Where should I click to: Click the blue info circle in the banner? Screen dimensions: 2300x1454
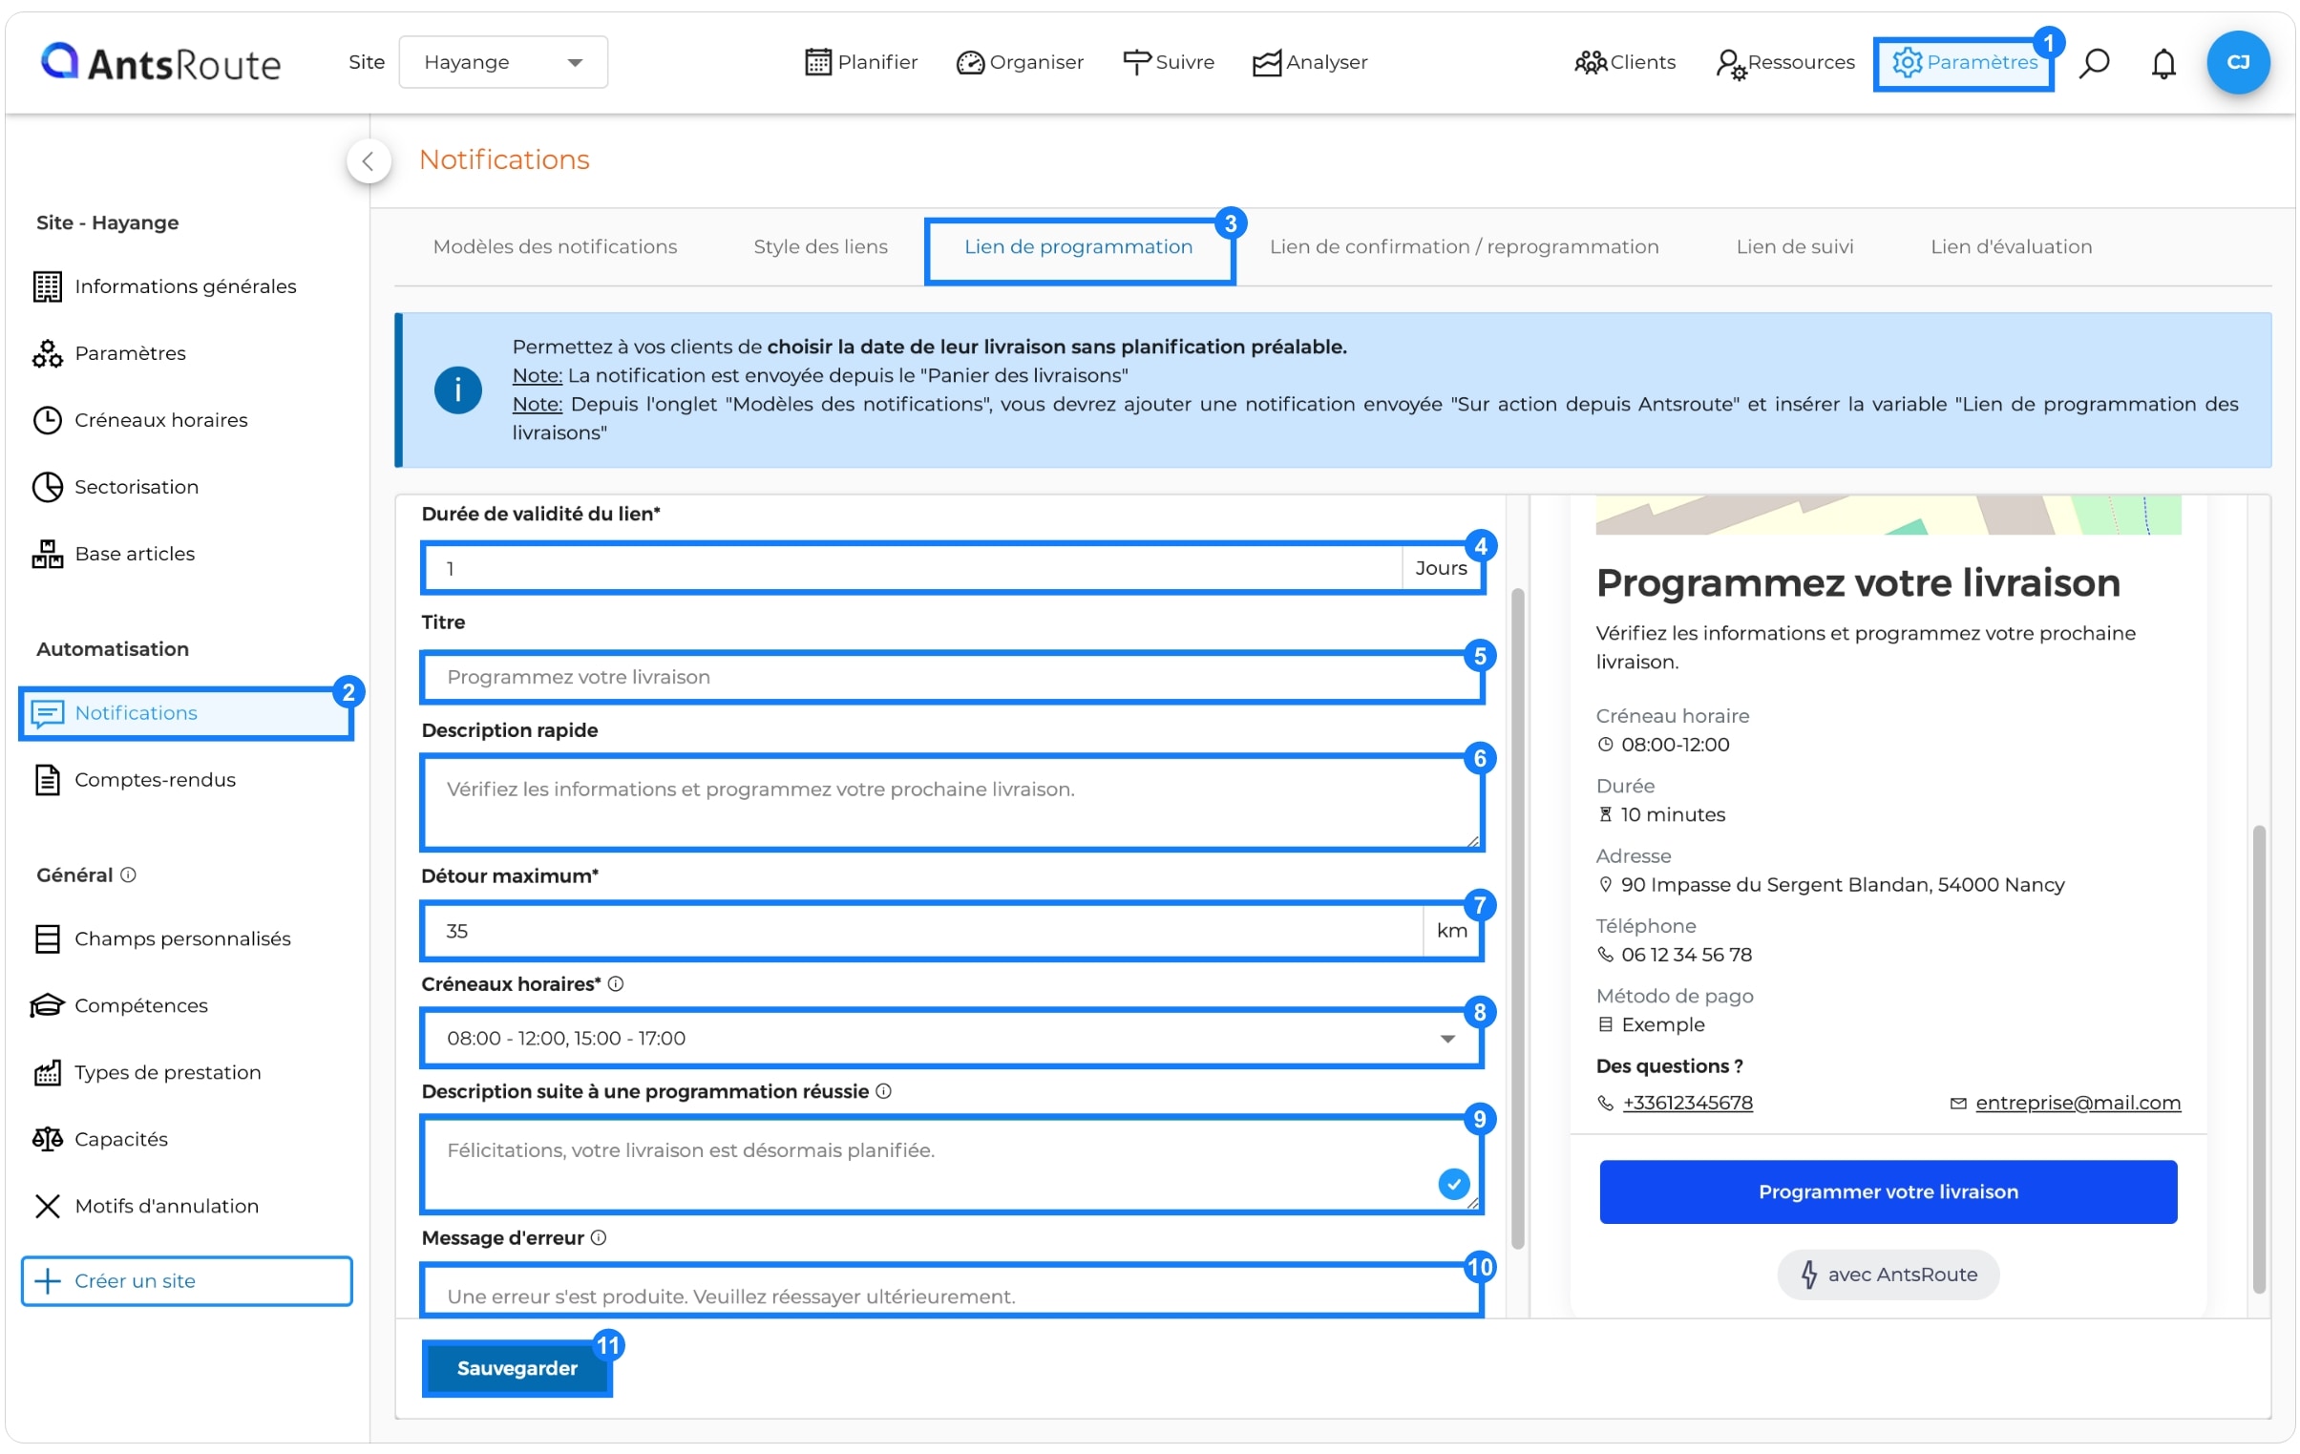tap(457, 390)
